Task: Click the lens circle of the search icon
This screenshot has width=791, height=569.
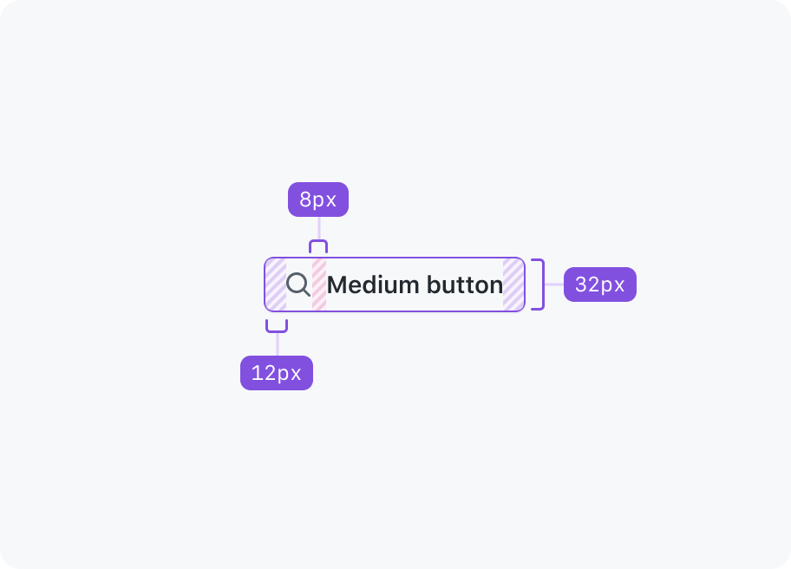Action: click(296, 283)
